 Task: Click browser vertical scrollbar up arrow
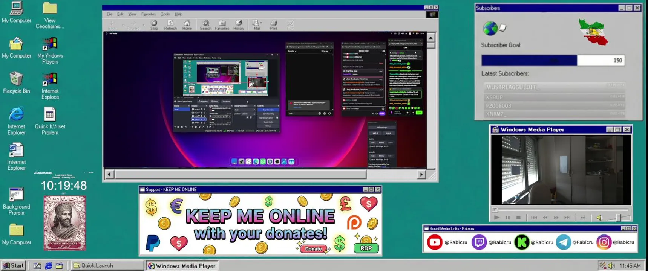click(x=431, y=37)
